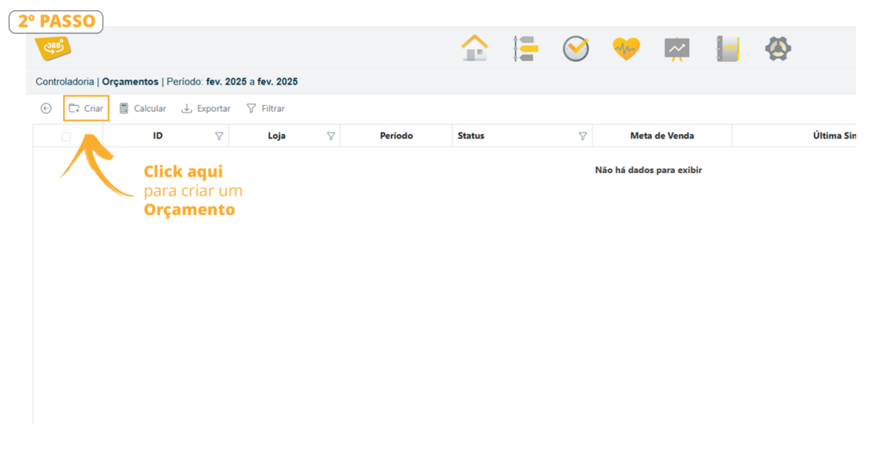Sort by Meta de Venda header
The image size is (882, 450).
click(x=662, y=136)
